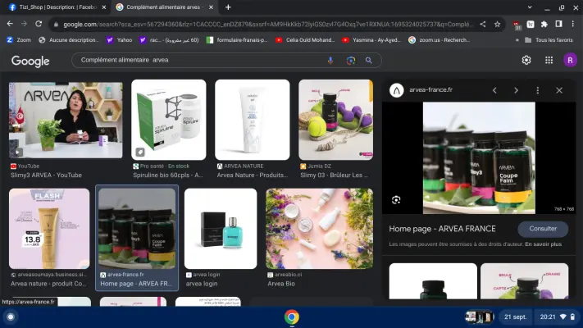
Task: Click the browser back arrow
Action: (10, 24)
